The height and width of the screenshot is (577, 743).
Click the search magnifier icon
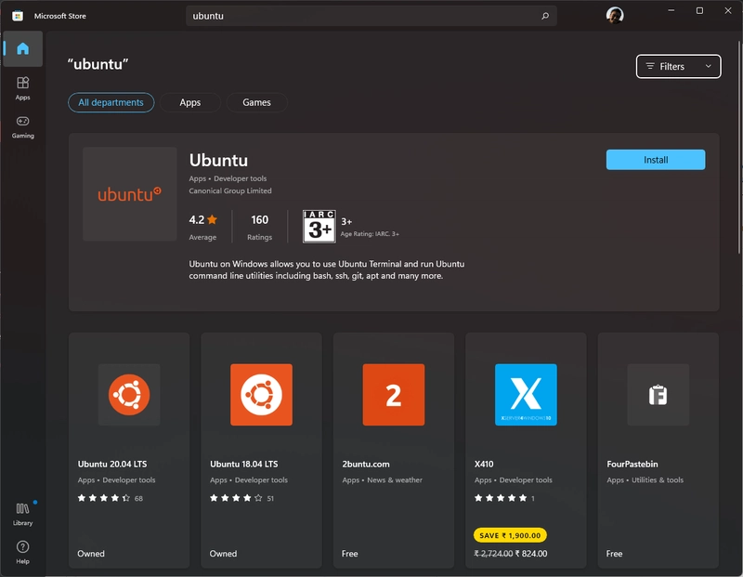point(545,16)
